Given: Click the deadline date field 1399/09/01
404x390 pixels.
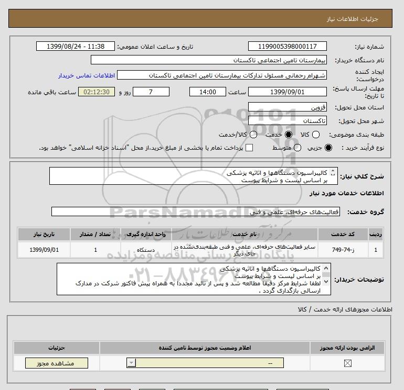Looking at the screenshot, I should pos(288,92).
